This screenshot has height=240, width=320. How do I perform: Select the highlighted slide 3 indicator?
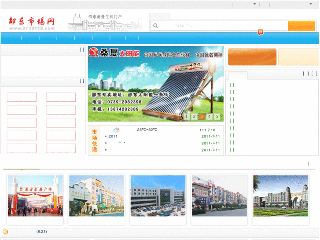coord(202,116)
